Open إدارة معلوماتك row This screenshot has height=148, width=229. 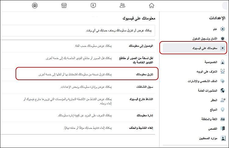(x=78, y=115)
